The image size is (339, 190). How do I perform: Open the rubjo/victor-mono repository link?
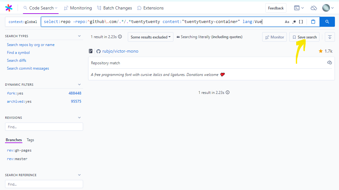[120, 51]
